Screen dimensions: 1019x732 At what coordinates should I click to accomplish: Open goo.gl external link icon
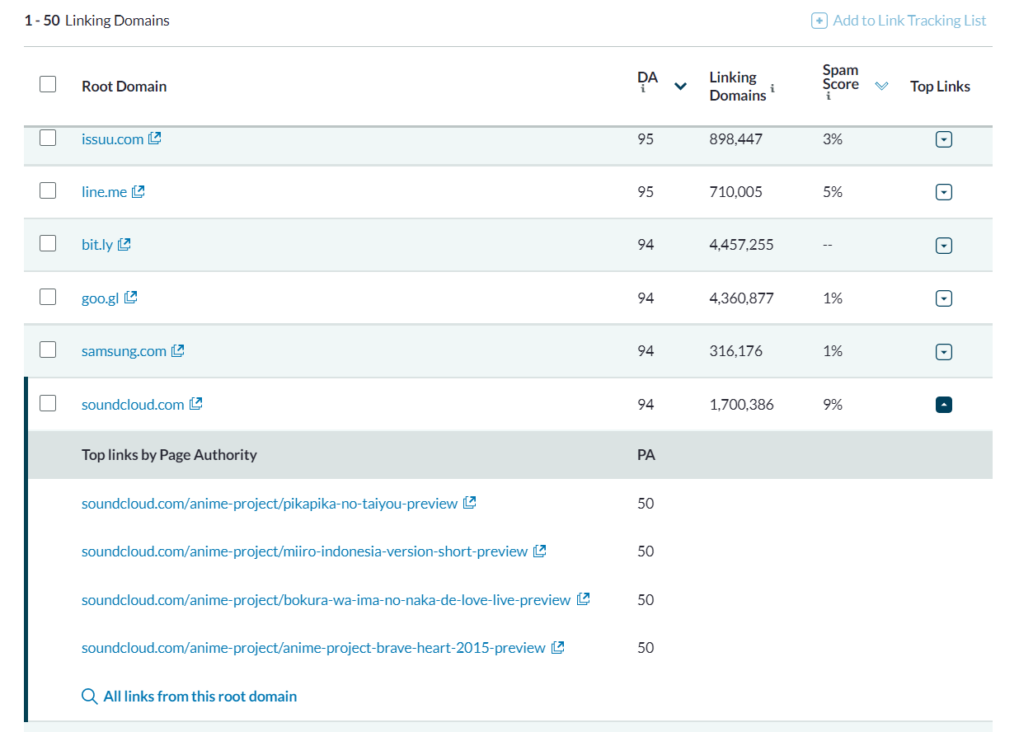point(130,298)
